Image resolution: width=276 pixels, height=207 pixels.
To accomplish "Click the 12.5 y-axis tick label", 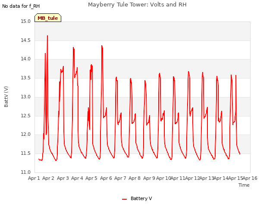I will pyautogui.click(x=26, y=116).
